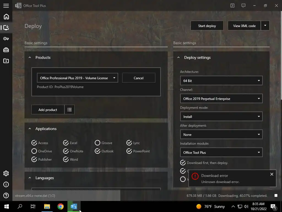Open the Toolbox briefcase icon
Image resolution: width=282 pixels, height=212 pixels.
(x=6, y=50)
